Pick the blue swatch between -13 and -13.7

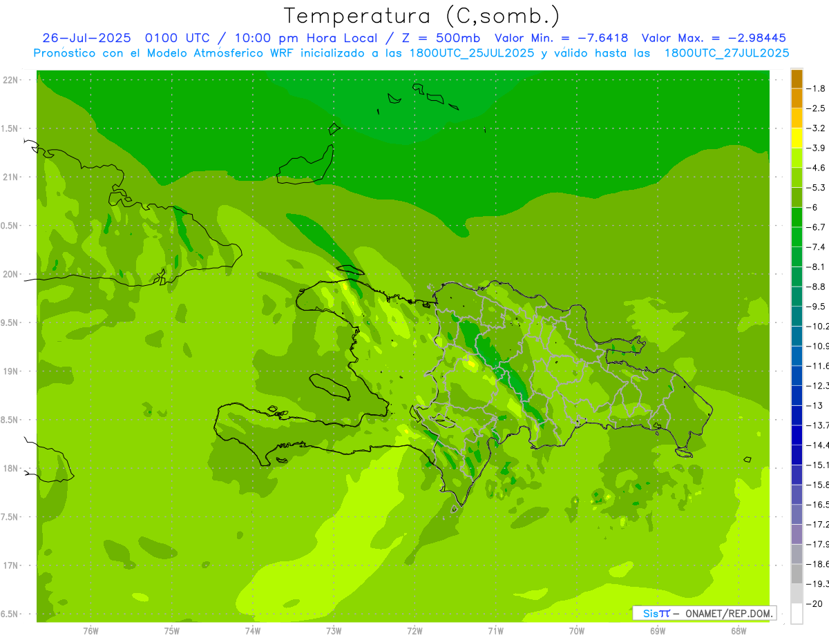click(797, 415)
